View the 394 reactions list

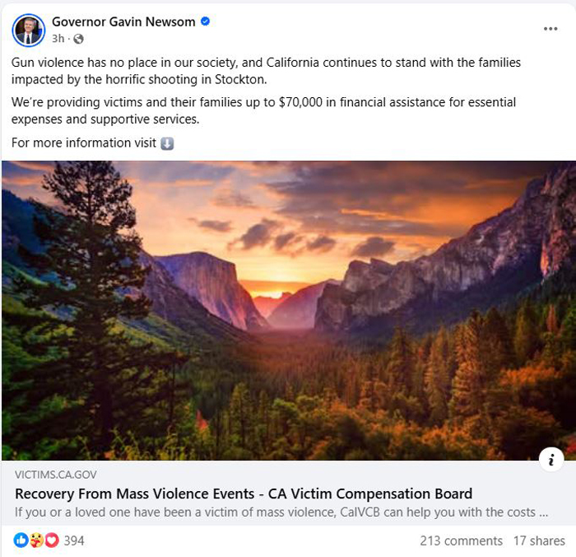click(x=74, y=541)
